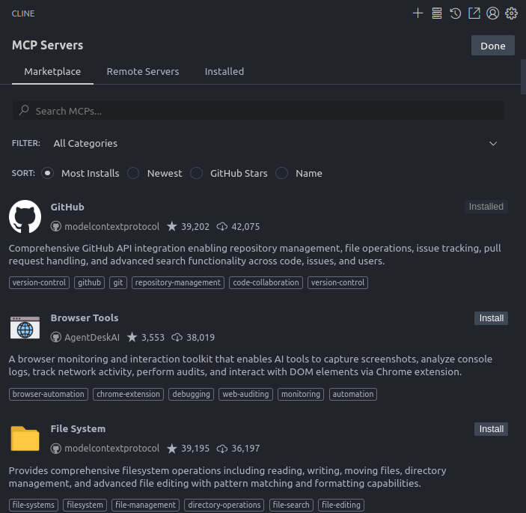Click the vertical scrollbar thumb
This screenshot has height=513, width=526.
523,77
